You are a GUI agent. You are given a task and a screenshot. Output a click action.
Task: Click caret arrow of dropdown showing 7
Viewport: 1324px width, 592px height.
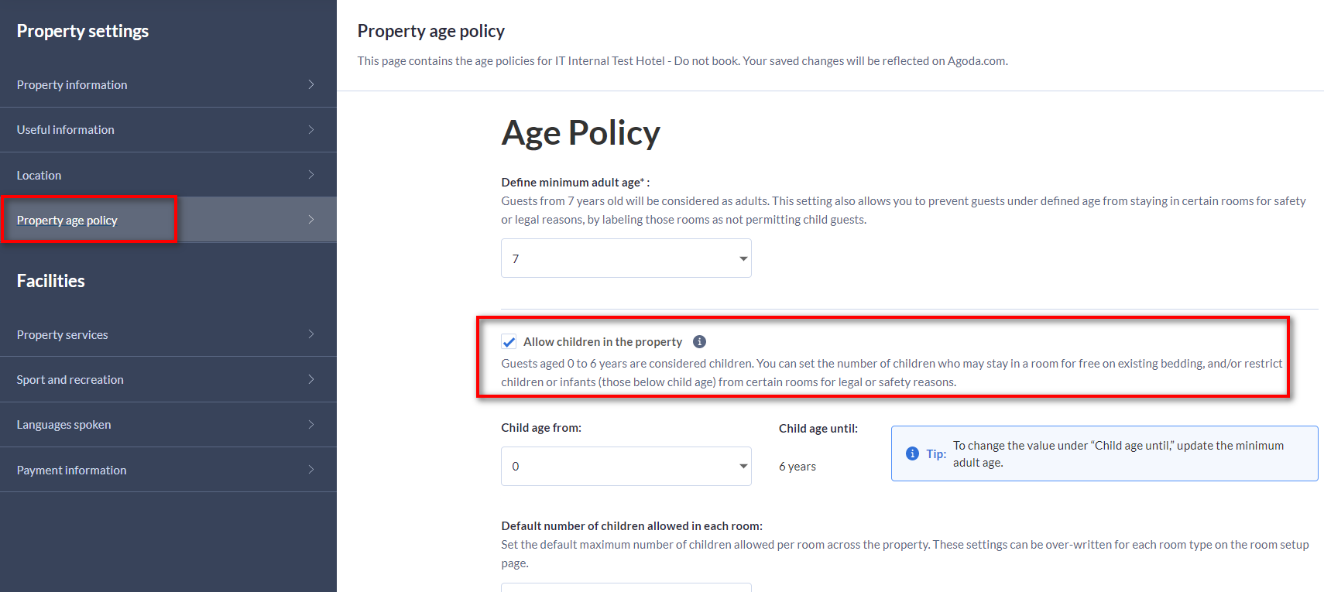coord(743,258)
